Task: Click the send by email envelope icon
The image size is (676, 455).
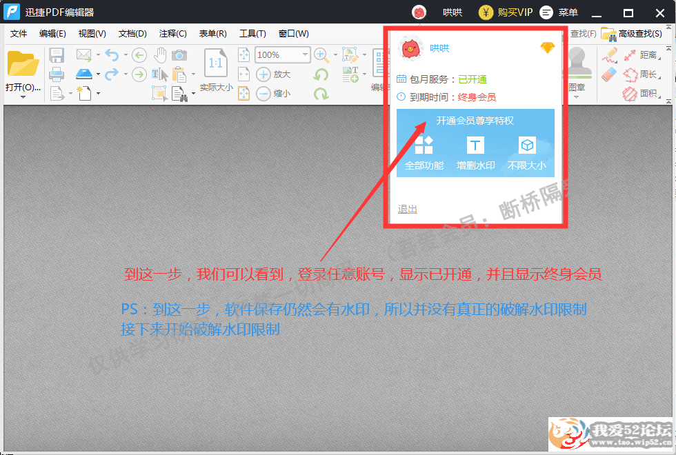Action: 83,55
